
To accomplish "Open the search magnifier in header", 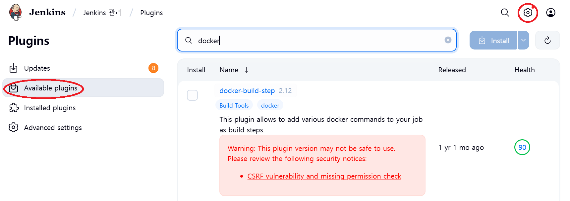I will tap(505, 13).
